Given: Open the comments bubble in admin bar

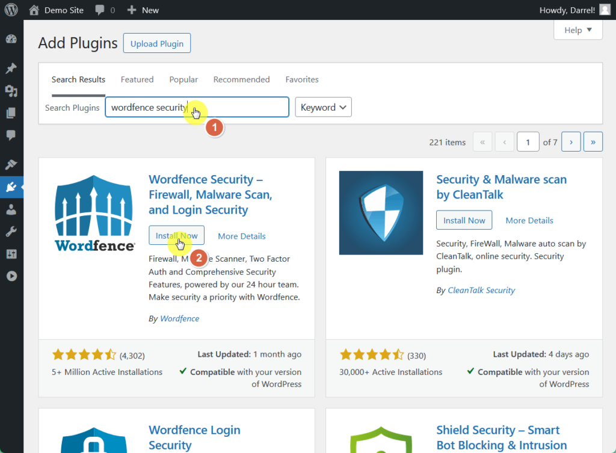Looking at the screenshot, I should 100,10.
